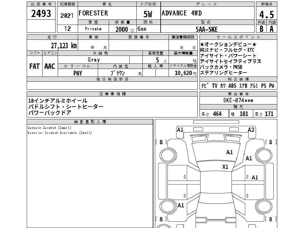Select the exterior color Gray
This screenshot has width=304, height=228.
pyautogui.click(x=94, y=60)
